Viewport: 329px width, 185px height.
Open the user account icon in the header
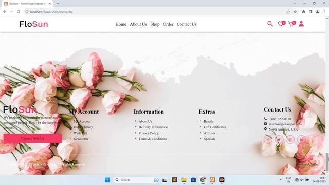tap(301, 24)
